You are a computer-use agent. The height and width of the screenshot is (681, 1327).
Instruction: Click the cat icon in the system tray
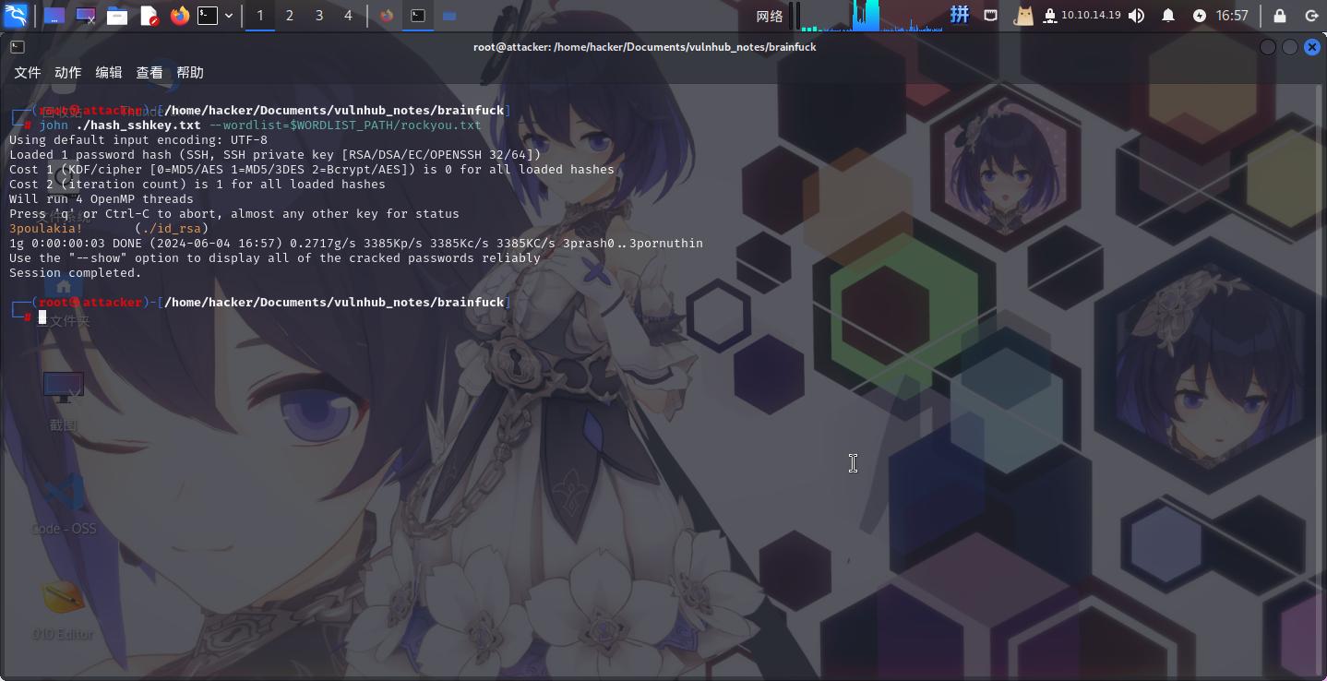click(1023, 16)
